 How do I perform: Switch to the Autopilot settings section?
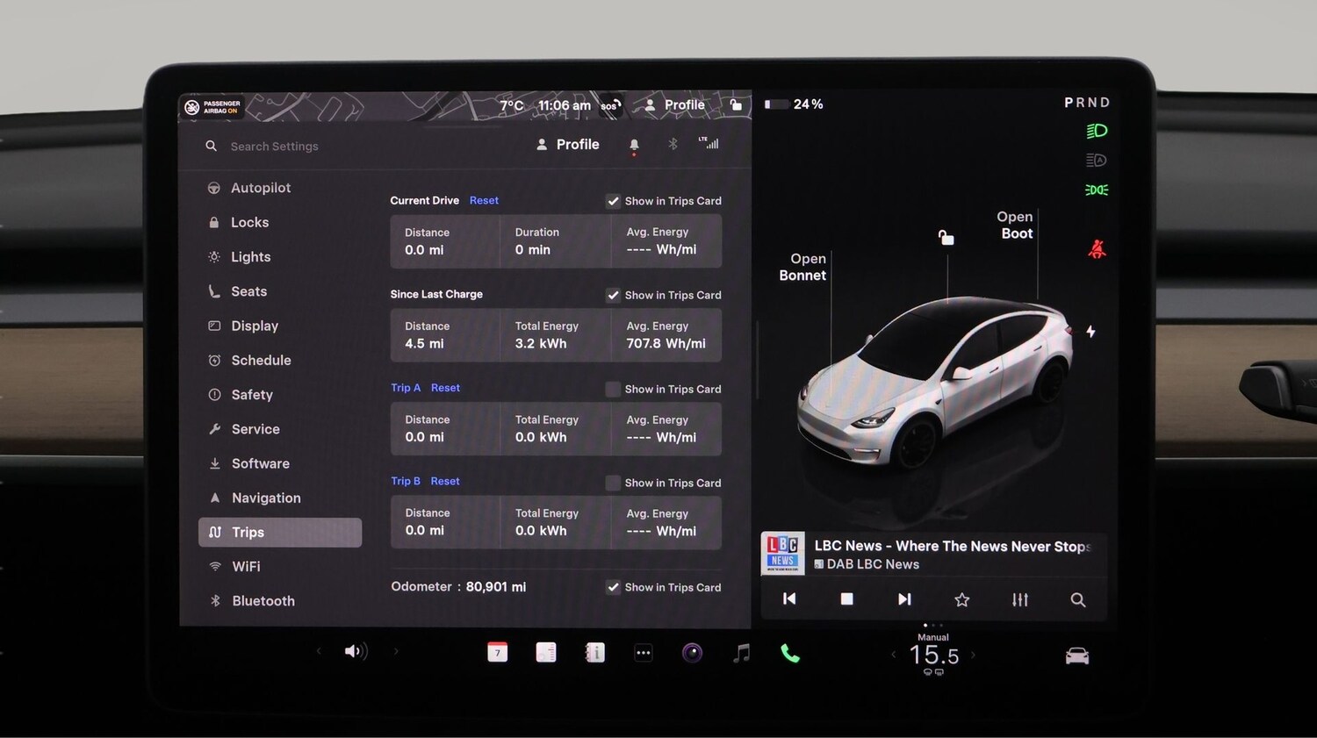tap(260, 187)
